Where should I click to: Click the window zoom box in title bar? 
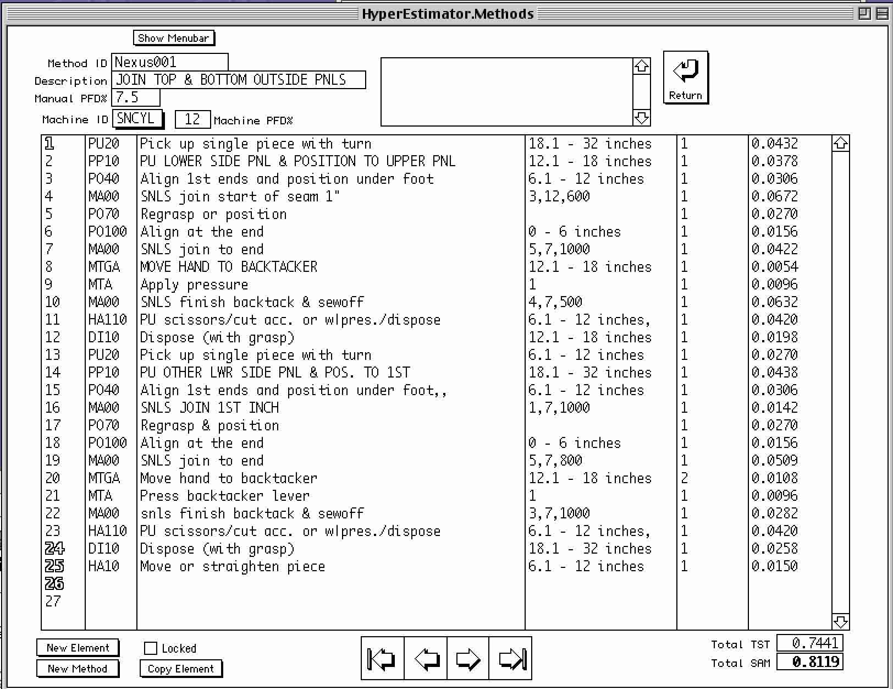tap(864, 14)
